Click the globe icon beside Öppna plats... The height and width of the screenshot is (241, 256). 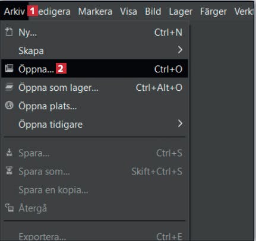[x=9, y=105]
